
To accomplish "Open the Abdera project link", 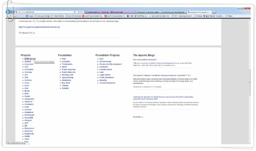I will pyautogui.click(x=28, y=62).
